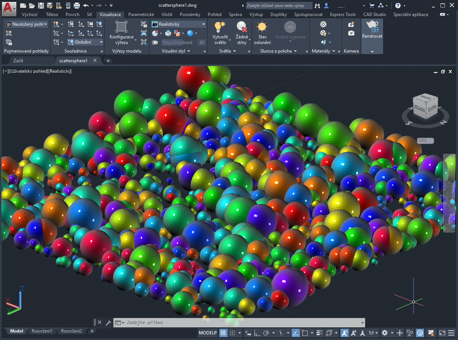Image resolution: width=458 pixels, height=340 pixels.
Task: Click the create camera icon
Action: tap(351, 24)
